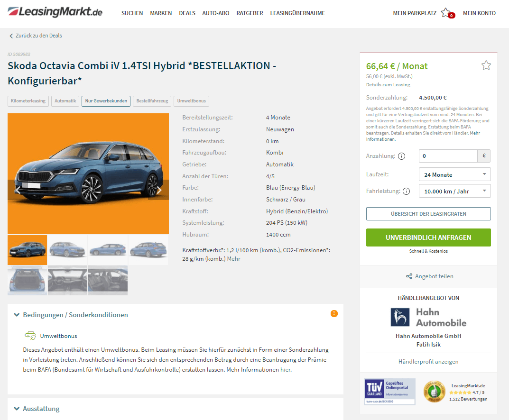The height and width of the screenshot is (420, 509).
Task: Open the TÜV Saarland certification badge
Action: 389,392
